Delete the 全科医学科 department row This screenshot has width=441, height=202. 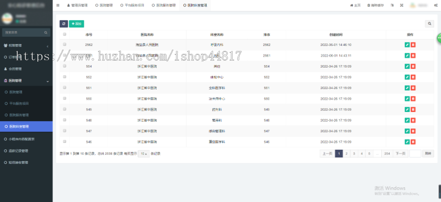[x=413, y=88]
